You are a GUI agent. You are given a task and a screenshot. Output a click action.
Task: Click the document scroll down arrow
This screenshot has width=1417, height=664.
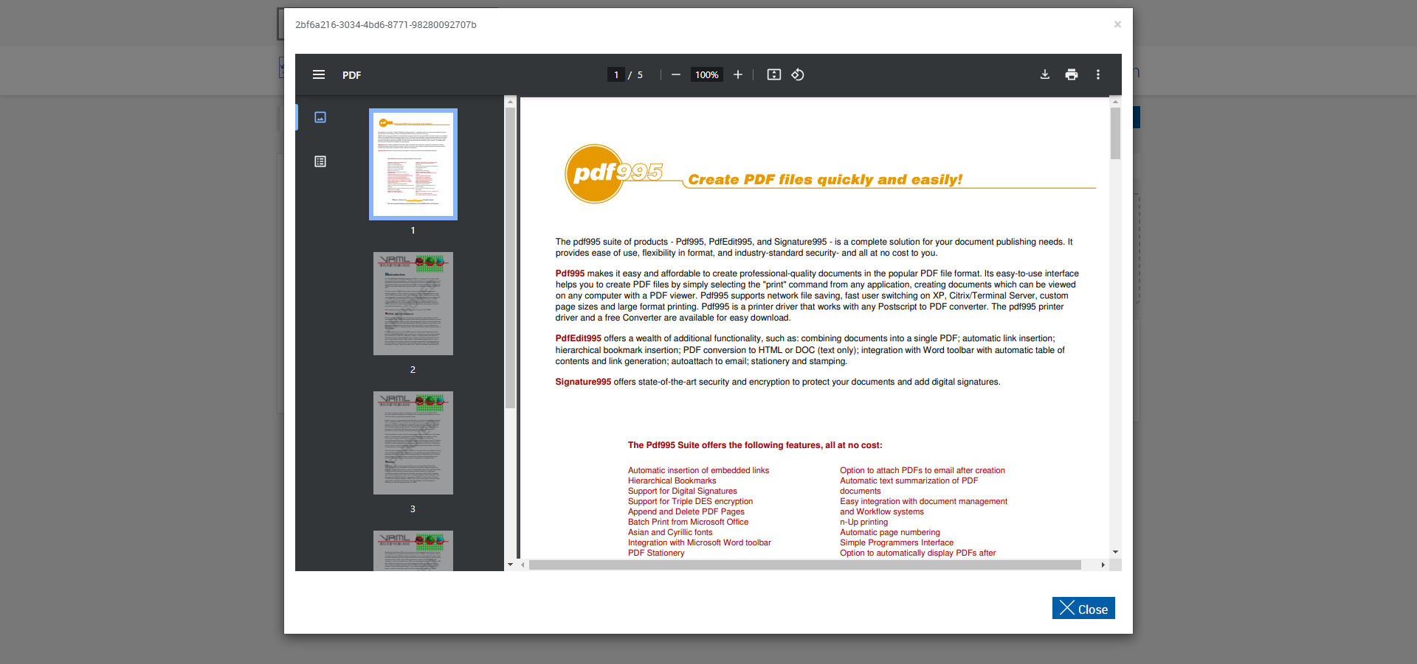pyautogui.click(x=1115, y=552)
